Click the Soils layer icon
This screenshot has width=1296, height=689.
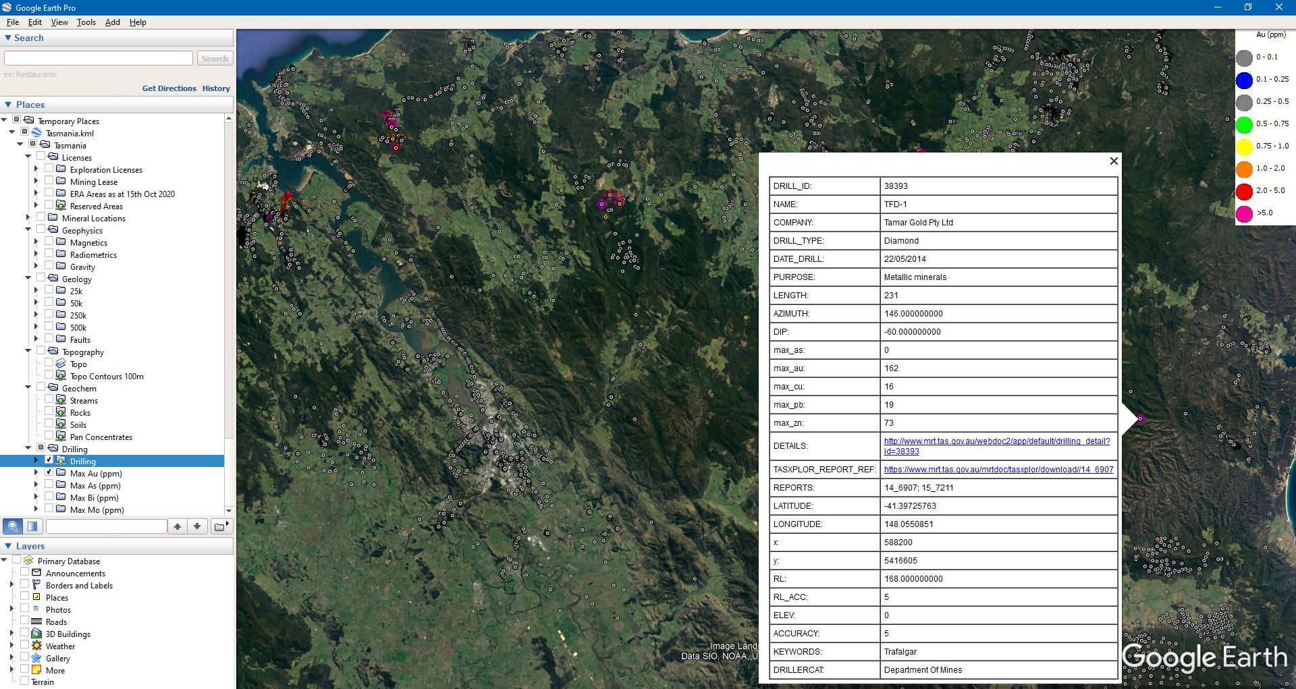61,424
